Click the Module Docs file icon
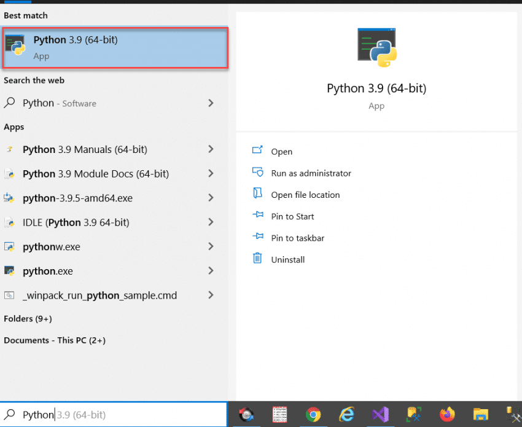 [9, 173]
